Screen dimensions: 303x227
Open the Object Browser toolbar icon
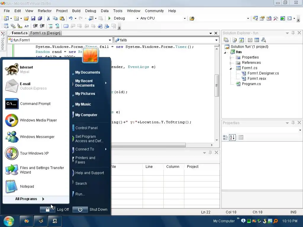(269, 18)
